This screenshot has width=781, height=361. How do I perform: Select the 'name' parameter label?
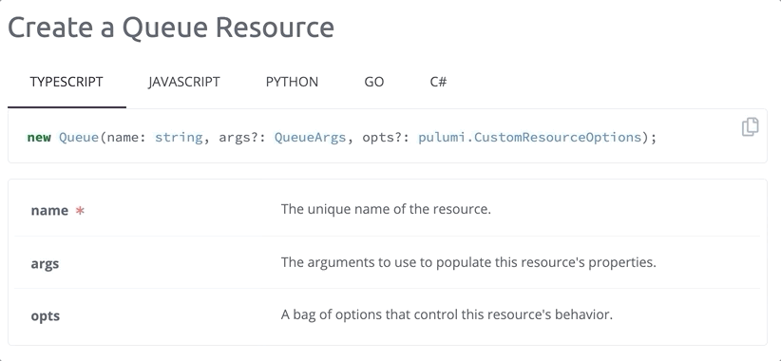click(49, 211)
